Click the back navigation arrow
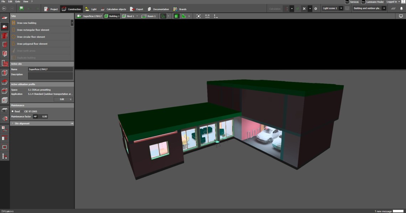 coord(4,9)
